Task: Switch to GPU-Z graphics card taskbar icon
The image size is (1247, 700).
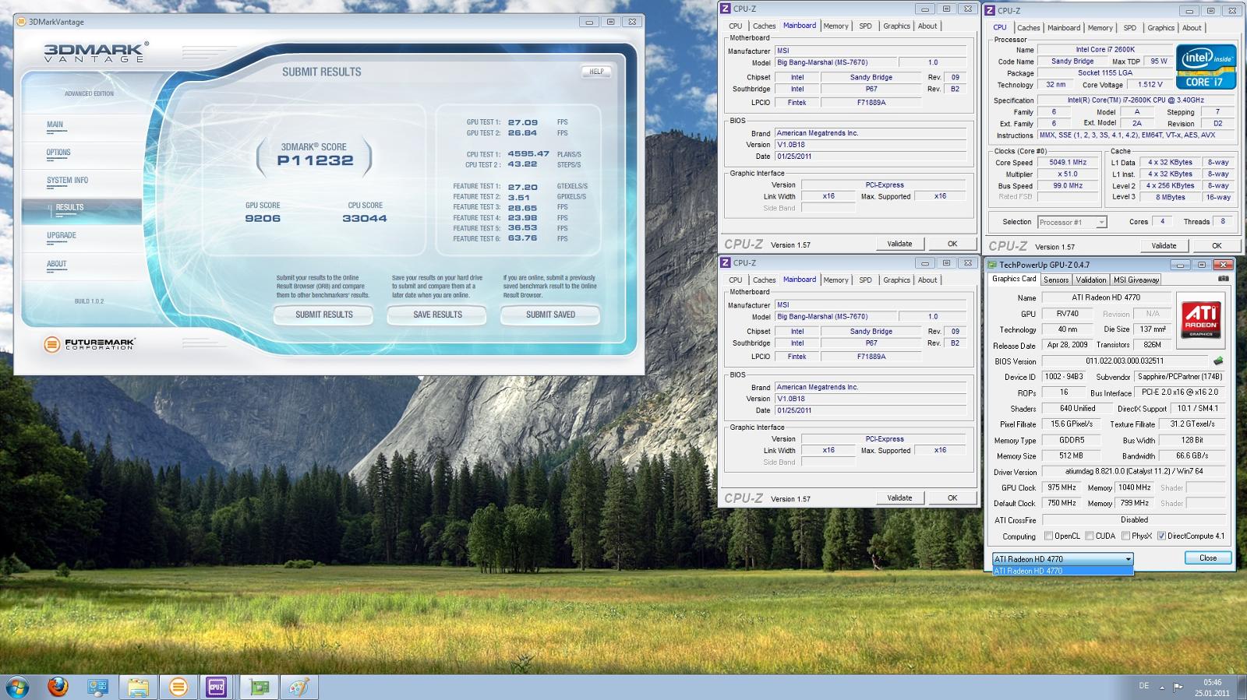Action: (x=259, y=687)
